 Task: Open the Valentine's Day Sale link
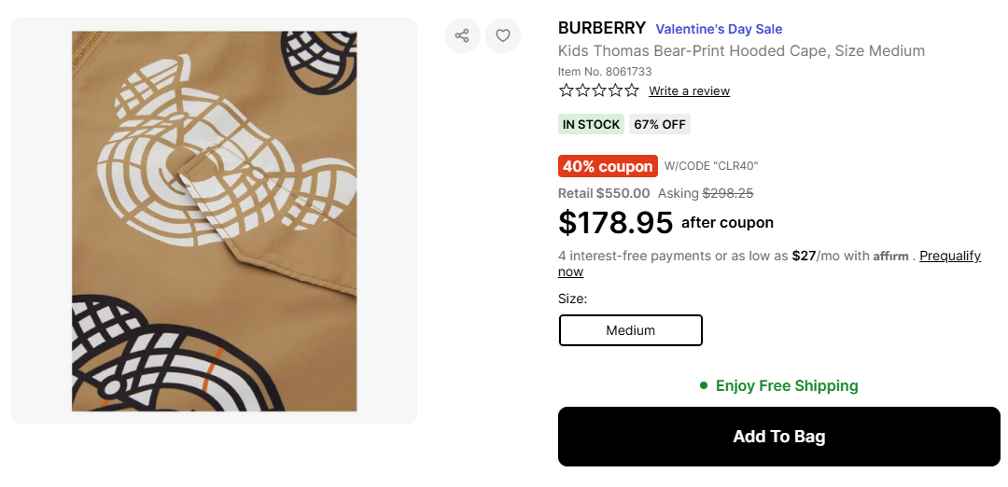click(x=719, y=29)
